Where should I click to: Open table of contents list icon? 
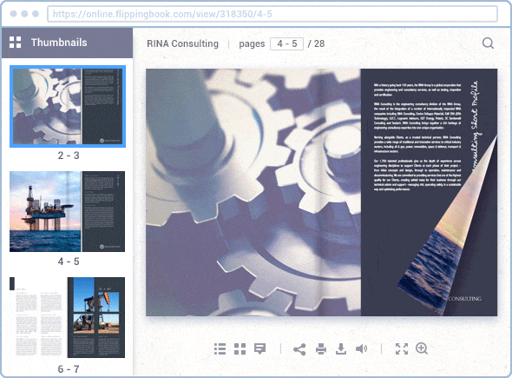[220, 349]
